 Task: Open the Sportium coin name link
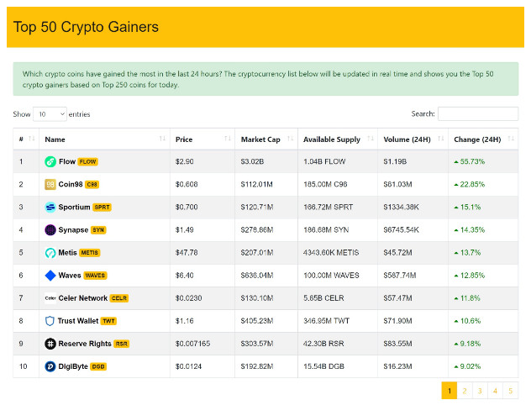pyautogui.click(x=74, y=207)
